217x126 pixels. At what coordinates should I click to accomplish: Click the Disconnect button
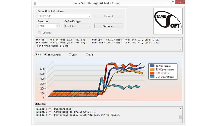[x=108, y=26]
